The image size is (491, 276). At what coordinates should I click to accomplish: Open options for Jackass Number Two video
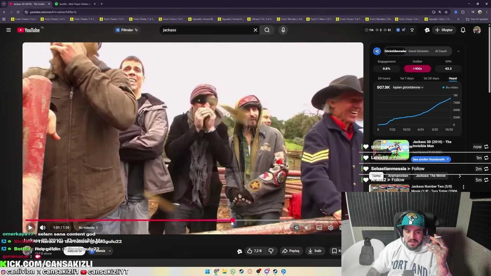tap(463, 187)
